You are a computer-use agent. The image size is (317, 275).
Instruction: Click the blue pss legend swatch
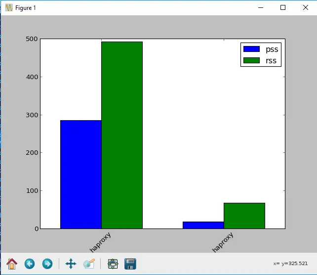[252, 49]
